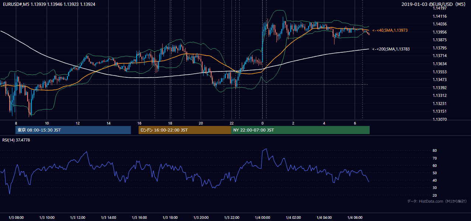Screen dimensions: 471x221
Task: Click RSI axis level 30
Action: coord(435,187)
